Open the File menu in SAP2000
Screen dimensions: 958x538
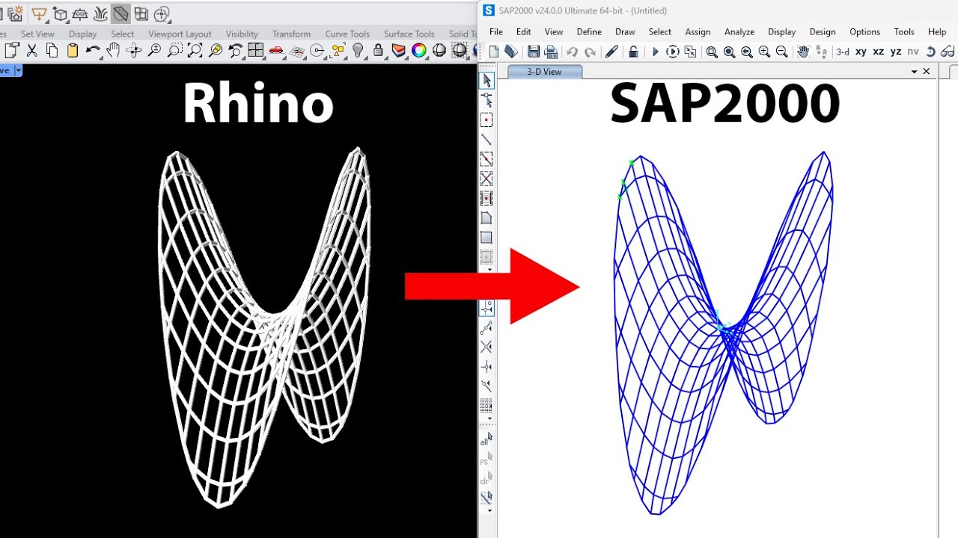click(x=496, y=32)
